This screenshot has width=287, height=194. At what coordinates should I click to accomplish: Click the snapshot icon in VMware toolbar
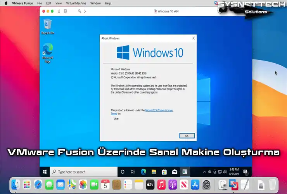65,11
